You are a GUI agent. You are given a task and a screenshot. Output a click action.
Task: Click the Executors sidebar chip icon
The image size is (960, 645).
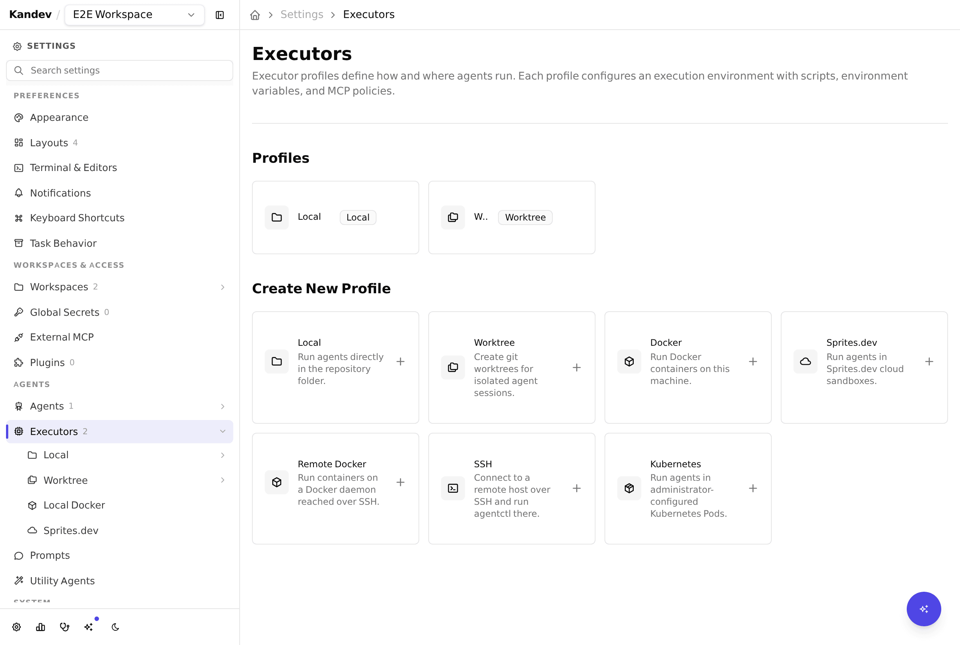[x=19, y=432]
